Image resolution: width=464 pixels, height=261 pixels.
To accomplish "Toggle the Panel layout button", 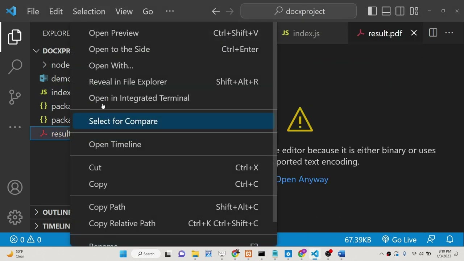I will (386, 11).
